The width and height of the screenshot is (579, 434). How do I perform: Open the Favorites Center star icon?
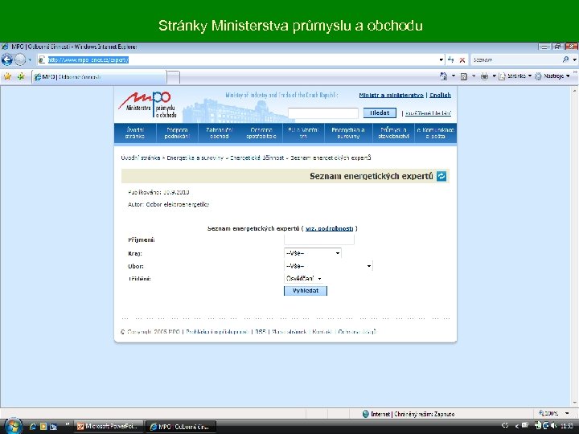(7, 76)
